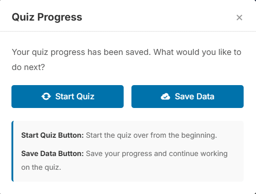The width and height of the screenshot is (256, 194).
Task: Click the 'Your quiz progress has been saved' sentence
Action: [x=82, y=52]
